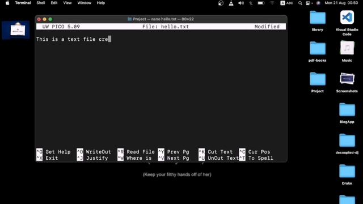Click the battery icon in menu bar
Screen dimensions: 363x204
[x=261, y=3]
